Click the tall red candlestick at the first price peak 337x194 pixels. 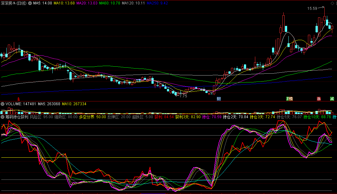click(283, 23)
